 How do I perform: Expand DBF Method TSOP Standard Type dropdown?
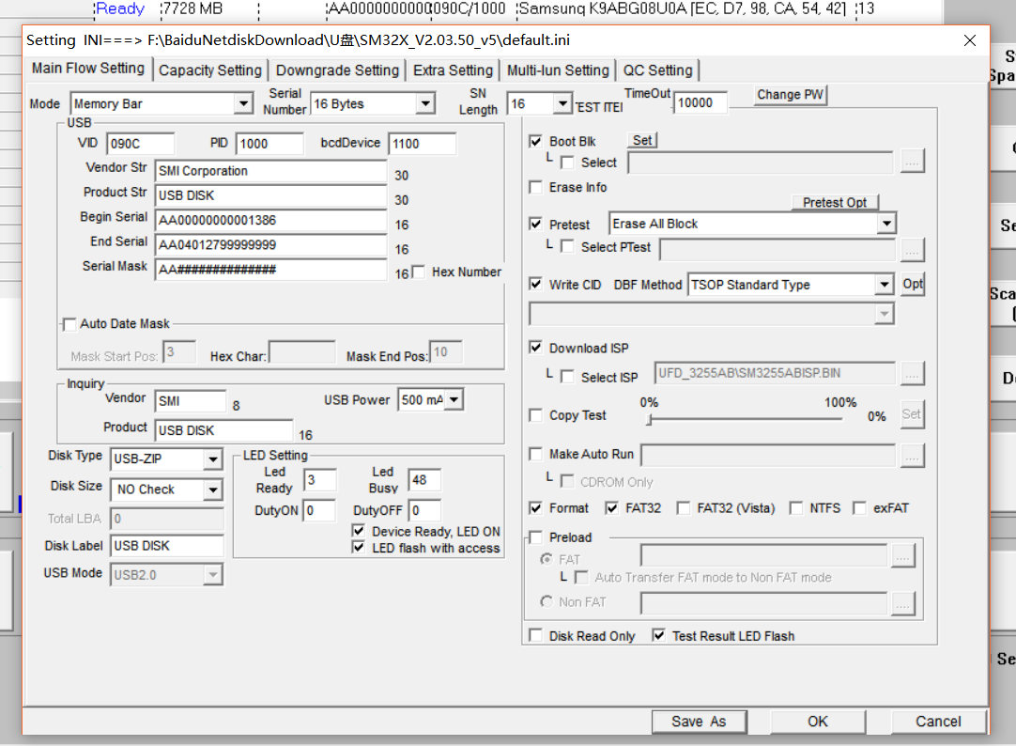885,286
